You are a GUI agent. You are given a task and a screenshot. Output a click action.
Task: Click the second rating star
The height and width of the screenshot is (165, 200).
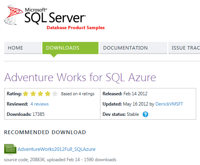33,94
